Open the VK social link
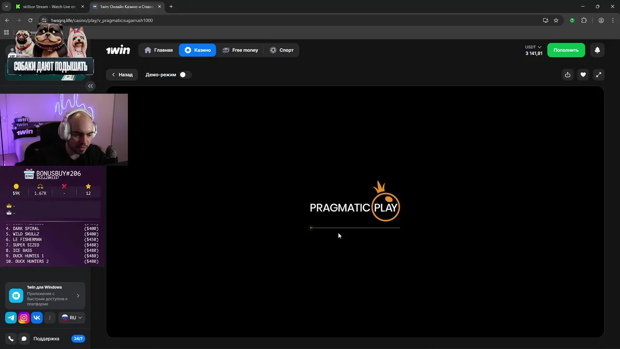 point(37,318)
